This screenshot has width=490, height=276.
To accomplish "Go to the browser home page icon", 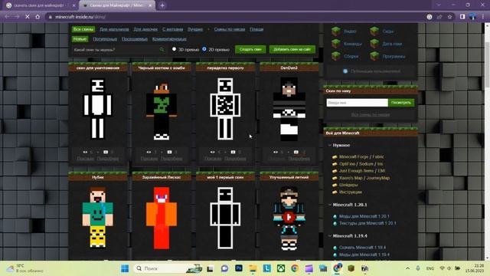I will point(38,17).
